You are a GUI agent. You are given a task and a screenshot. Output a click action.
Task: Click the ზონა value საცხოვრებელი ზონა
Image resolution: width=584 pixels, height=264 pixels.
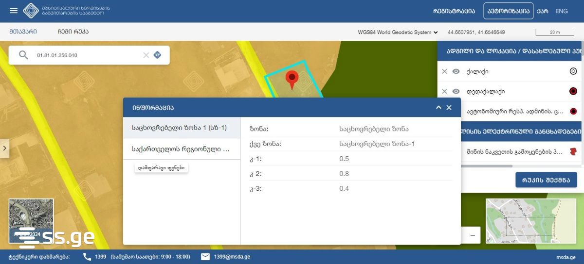coord(374,129)
